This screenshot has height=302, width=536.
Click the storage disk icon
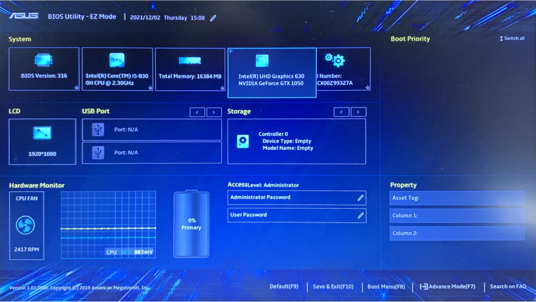point(243,141)
